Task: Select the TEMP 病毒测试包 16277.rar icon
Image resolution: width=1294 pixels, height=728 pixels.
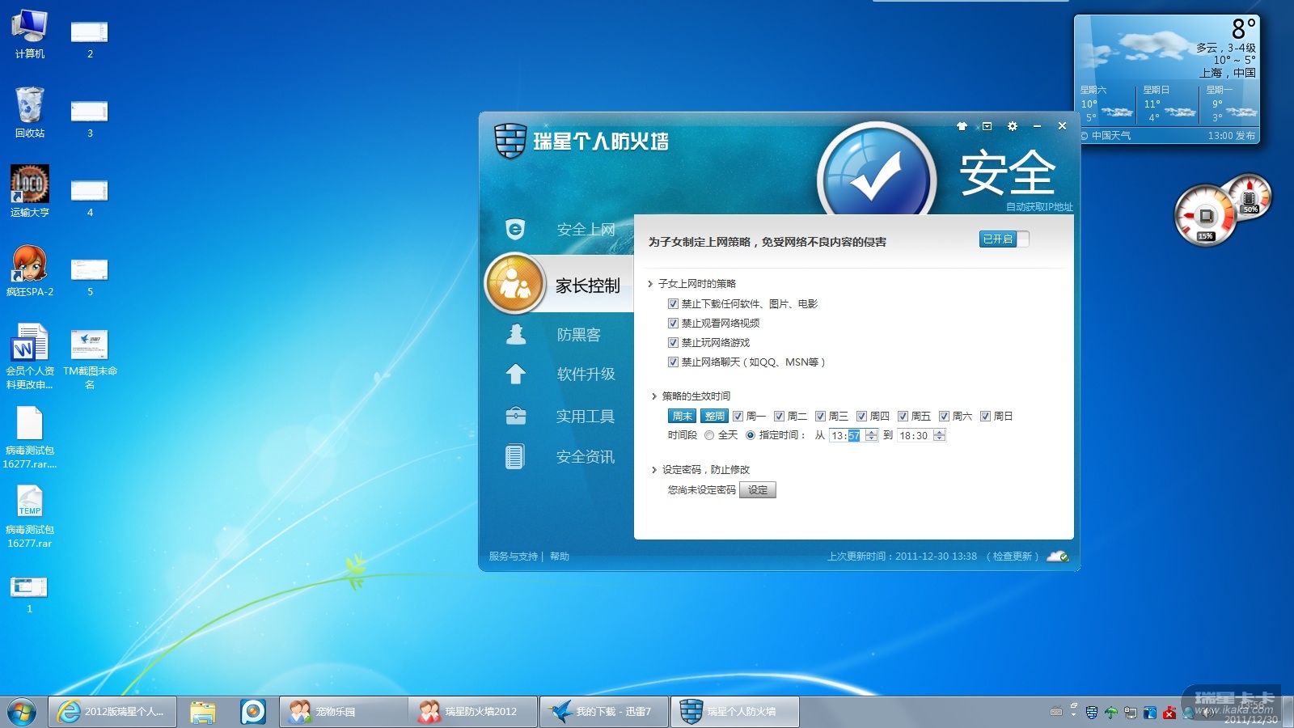Action: pos(30,517)
